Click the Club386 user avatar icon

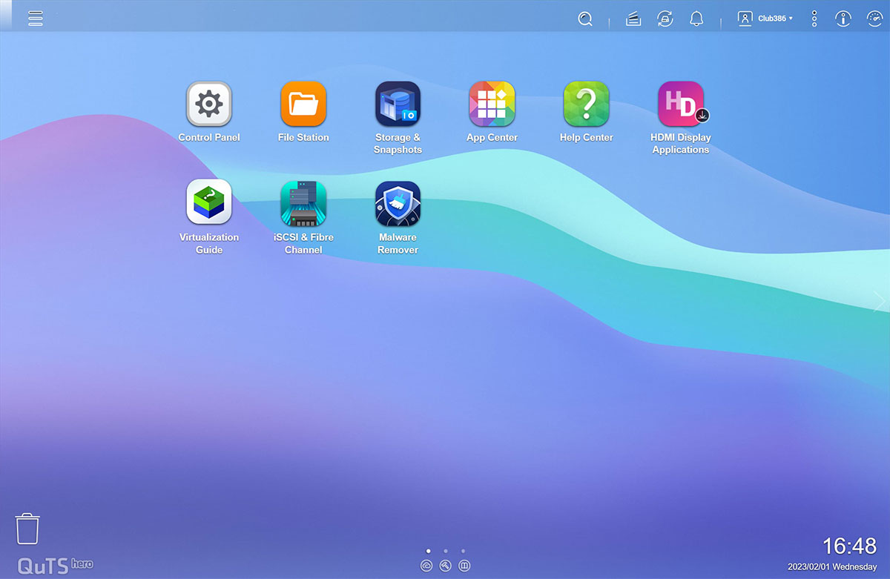pyautogui.click(x=745, y=19)
